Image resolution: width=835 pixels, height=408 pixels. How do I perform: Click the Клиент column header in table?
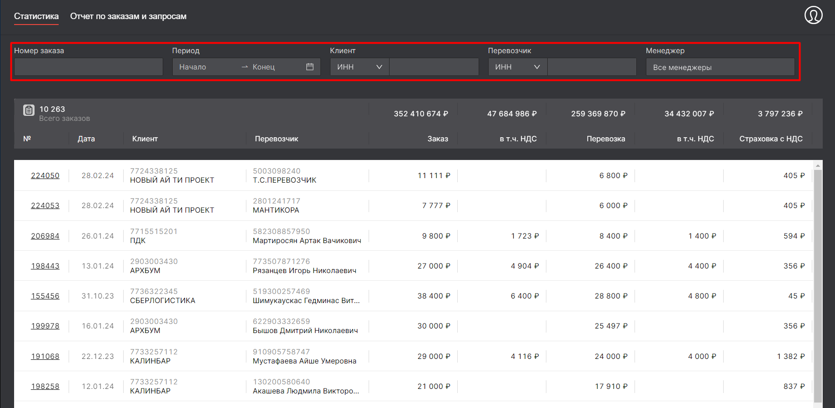[145, 139]
